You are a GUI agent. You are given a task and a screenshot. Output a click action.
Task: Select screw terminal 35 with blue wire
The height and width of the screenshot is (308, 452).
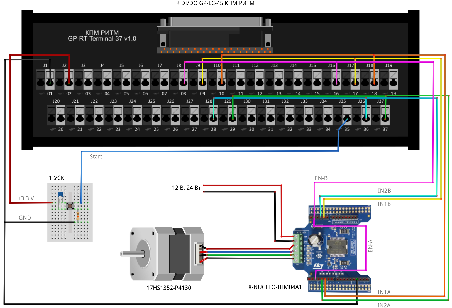click(347, 119)
